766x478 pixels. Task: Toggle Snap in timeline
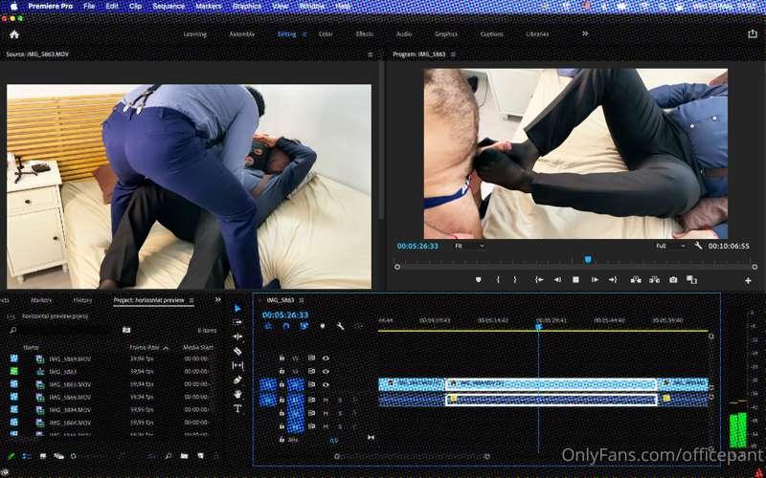285,326
